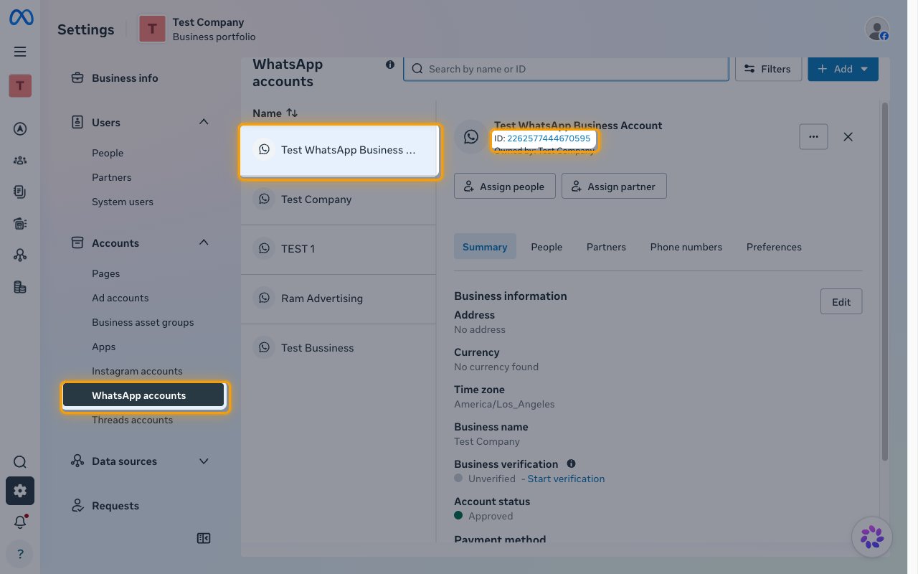Screen dimensions: 918x574
Task: Go to Instagram accounts in the sidebar
Action: click(137, 371)
